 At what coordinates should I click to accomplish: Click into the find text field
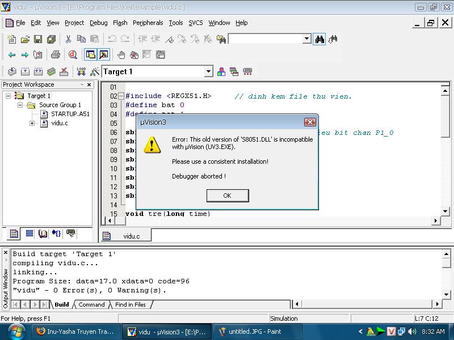266,39
